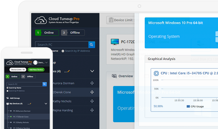218x129 pixels.
Task: Click the My Devices group icon on phone
Action: 8,103
